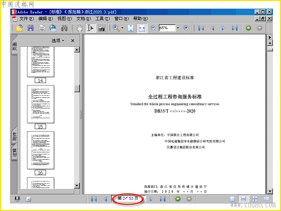The image size is (281, 211).
Task: Open a file with the folder icon
Action: click(19, 28)
